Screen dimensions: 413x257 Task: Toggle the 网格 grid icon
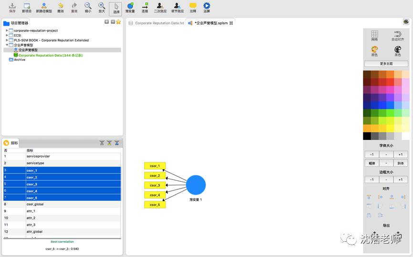click(x=374, y=36)
